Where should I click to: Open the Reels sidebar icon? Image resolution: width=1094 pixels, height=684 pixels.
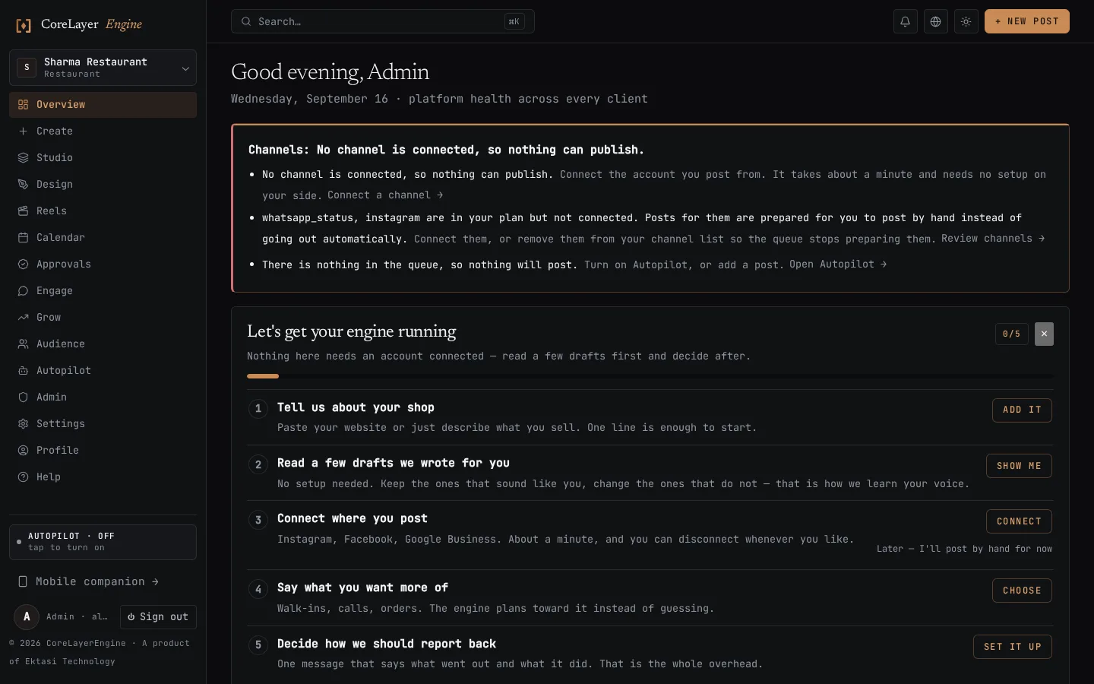click(x=23, y=211)
